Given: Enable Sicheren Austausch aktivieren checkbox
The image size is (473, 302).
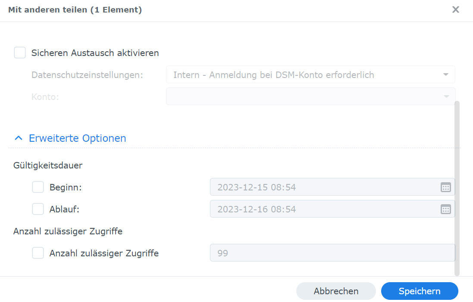Looking at the screenshot, I should (x=20, y=53).
